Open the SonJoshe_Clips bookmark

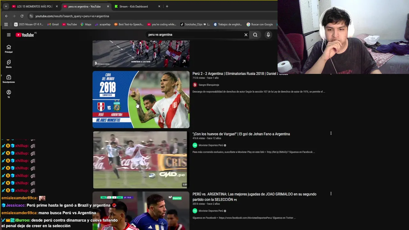[x=195, y=24]
